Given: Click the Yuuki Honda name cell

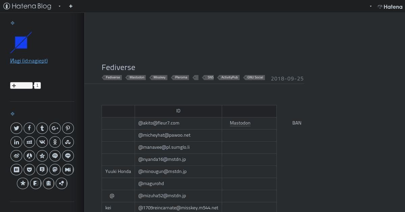Looking at the screenshot, I should click(x=118, y=172).
